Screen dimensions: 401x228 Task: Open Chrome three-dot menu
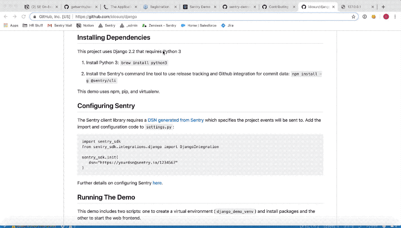coord(395,17)
